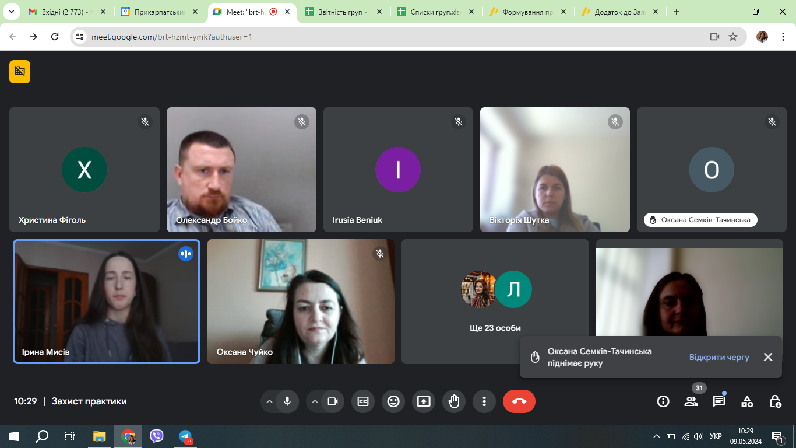The height and width of the screenshot is (448, 796).
Task: Click the present screen icon
Action: tap(424, 401)
